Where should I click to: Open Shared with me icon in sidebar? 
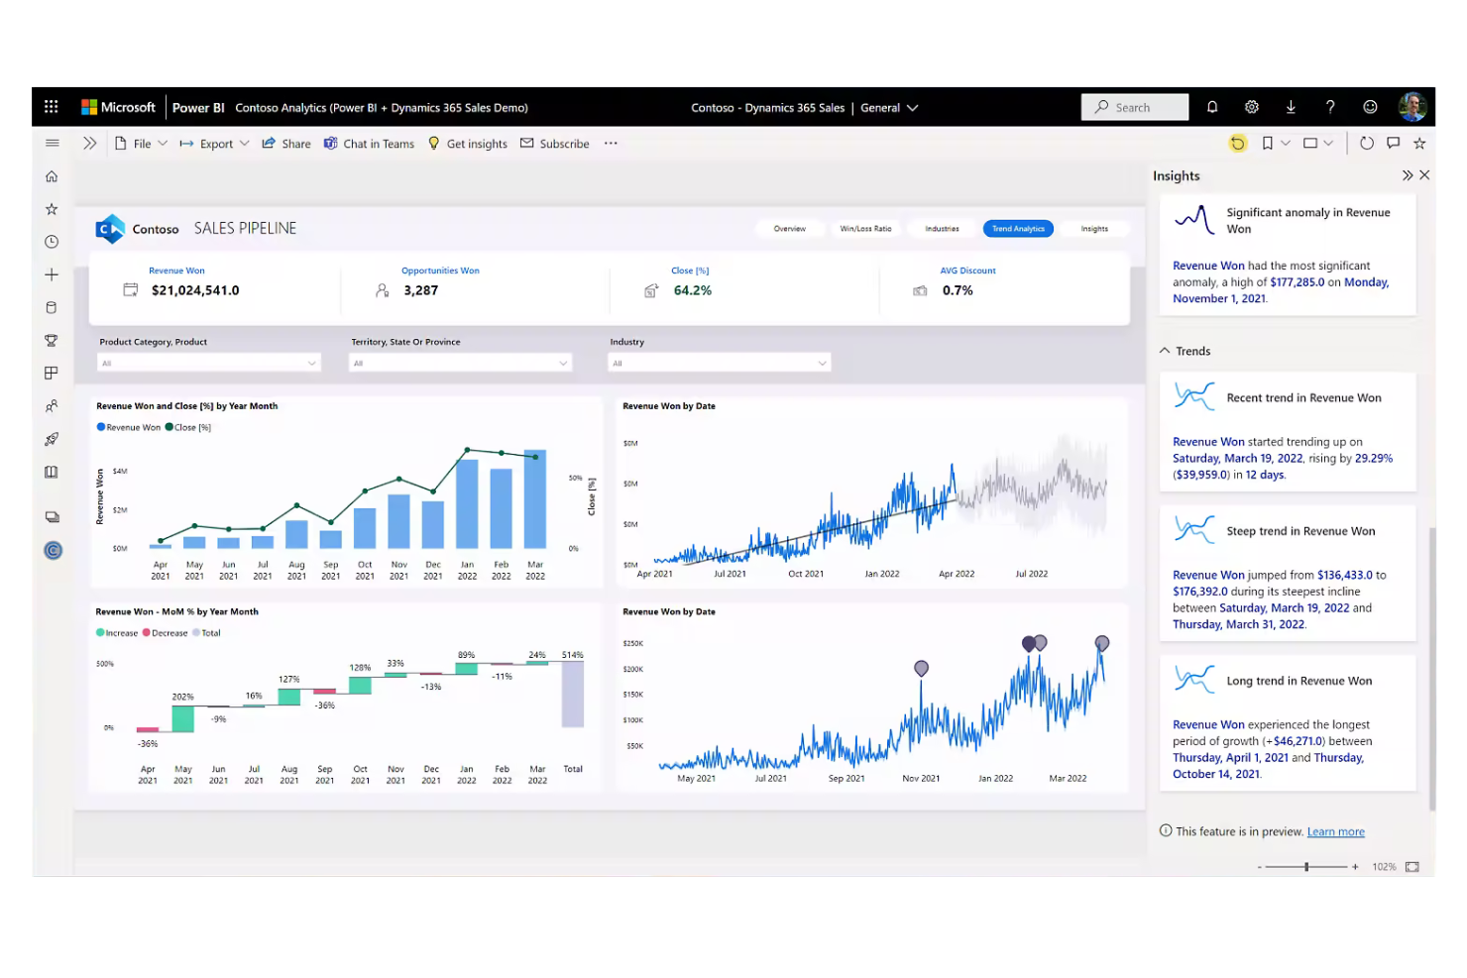(52, 406)
